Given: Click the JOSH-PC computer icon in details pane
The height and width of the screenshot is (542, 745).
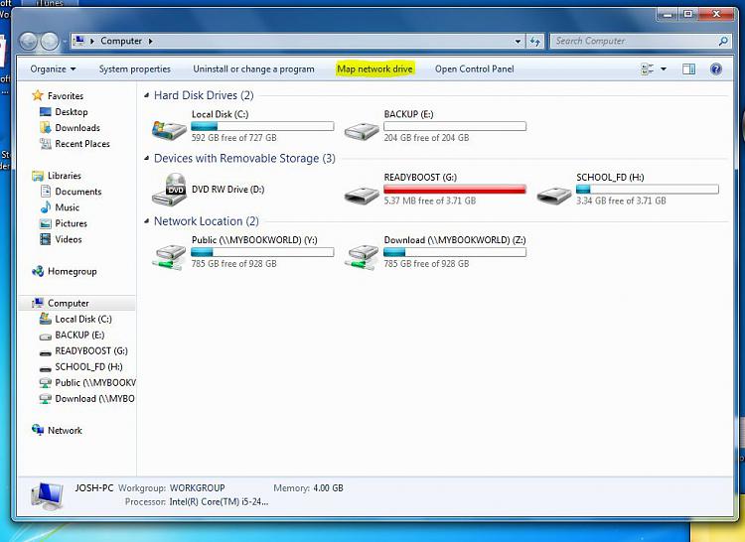Looking at the screenshot, I should click(x=47, y=496).
